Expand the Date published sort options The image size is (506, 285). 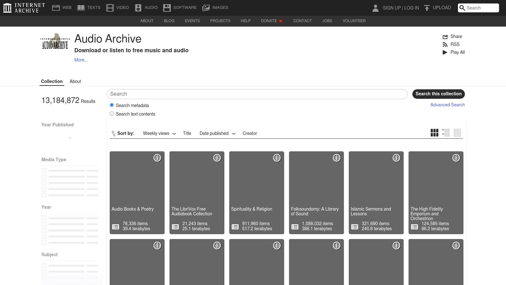coord(217,133)
